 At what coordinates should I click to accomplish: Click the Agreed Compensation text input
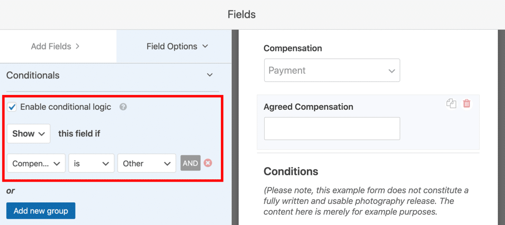click(x=332, y=129)
